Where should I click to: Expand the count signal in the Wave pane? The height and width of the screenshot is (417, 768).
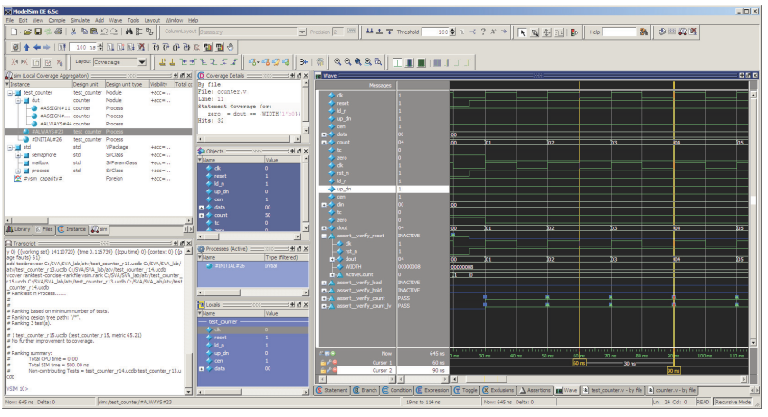click(324, 143)
